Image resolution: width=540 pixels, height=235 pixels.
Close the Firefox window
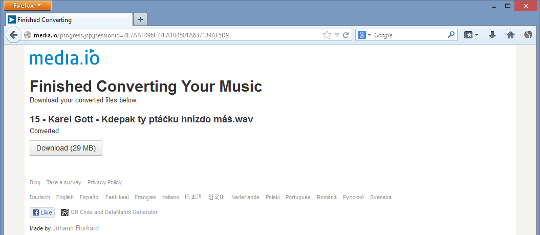tap(526, 6)
